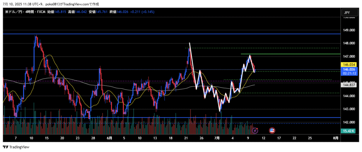Click the purple lightning event icon
Viewport: 362px width, 152px height.
pos(255,130)
